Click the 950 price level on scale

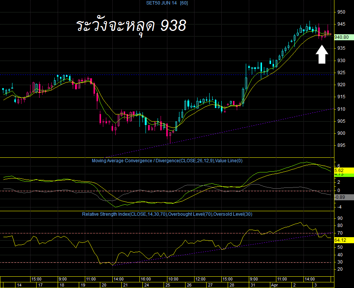(341, 12)
